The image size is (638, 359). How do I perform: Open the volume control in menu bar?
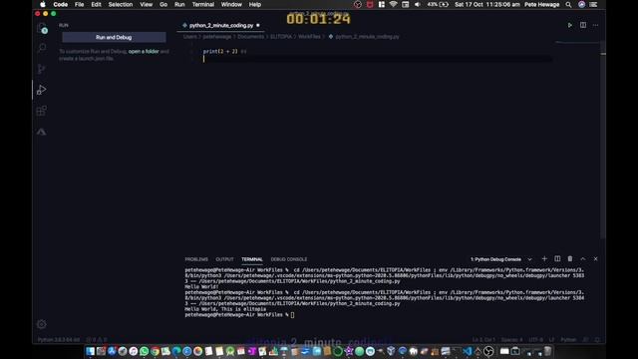(418, 4)
